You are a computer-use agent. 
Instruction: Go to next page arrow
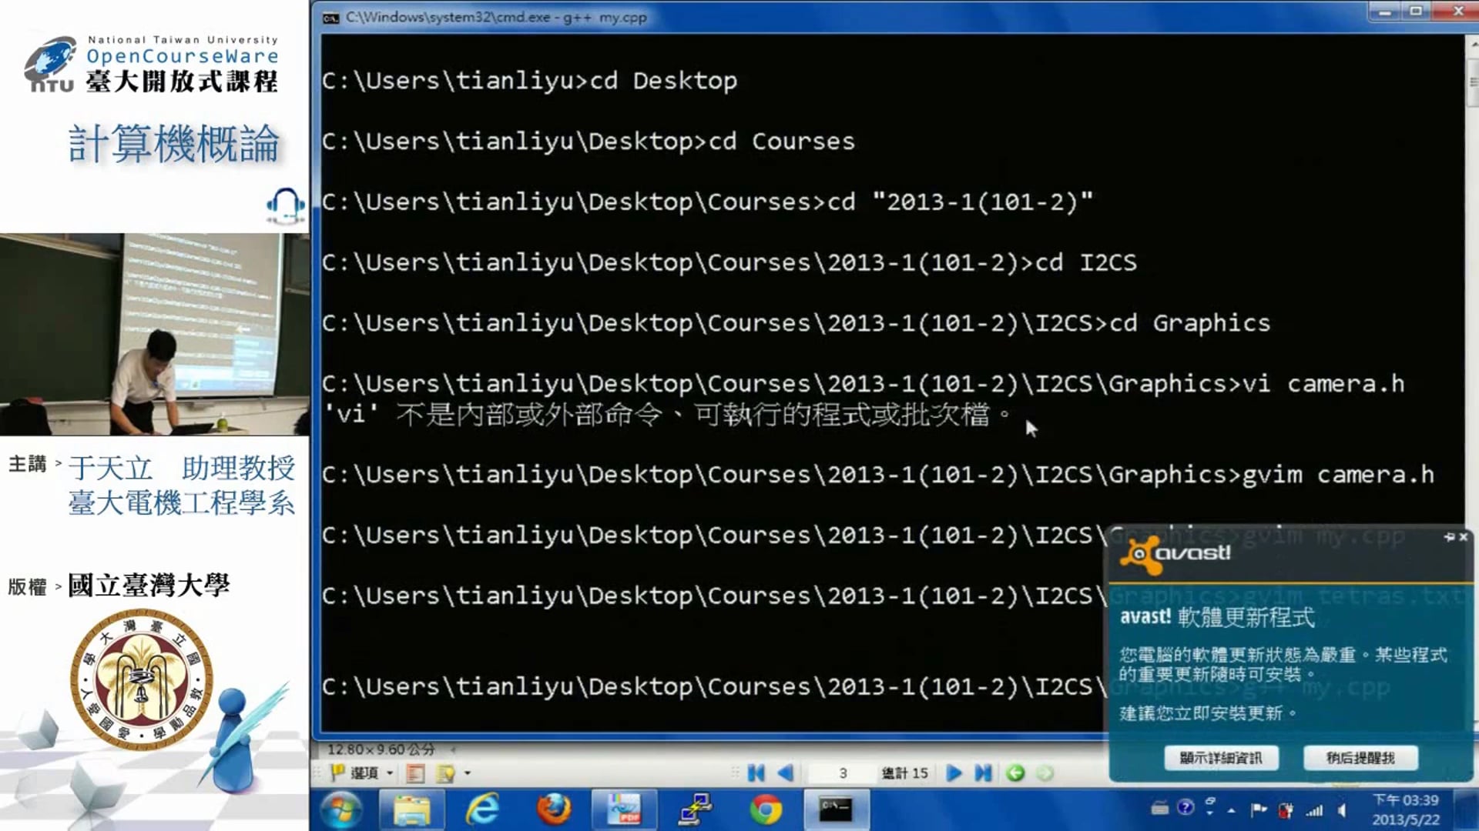click(x=954, y=773)
